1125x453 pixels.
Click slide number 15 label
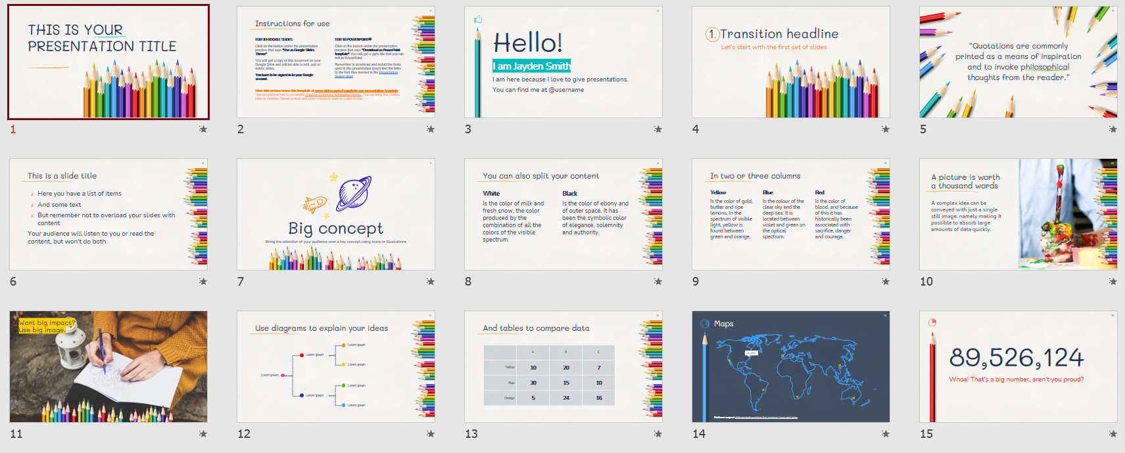pos(926,434)
